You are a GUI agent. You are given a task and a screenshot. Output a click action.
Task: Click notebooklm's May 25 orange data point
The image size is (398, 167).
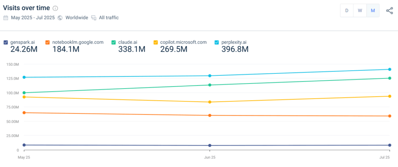click(24, 113)
